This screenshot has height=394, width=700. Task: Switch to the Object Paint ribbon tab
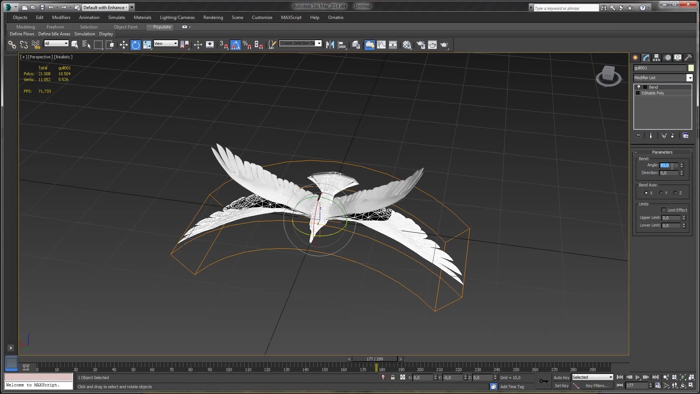coord(125,27)
